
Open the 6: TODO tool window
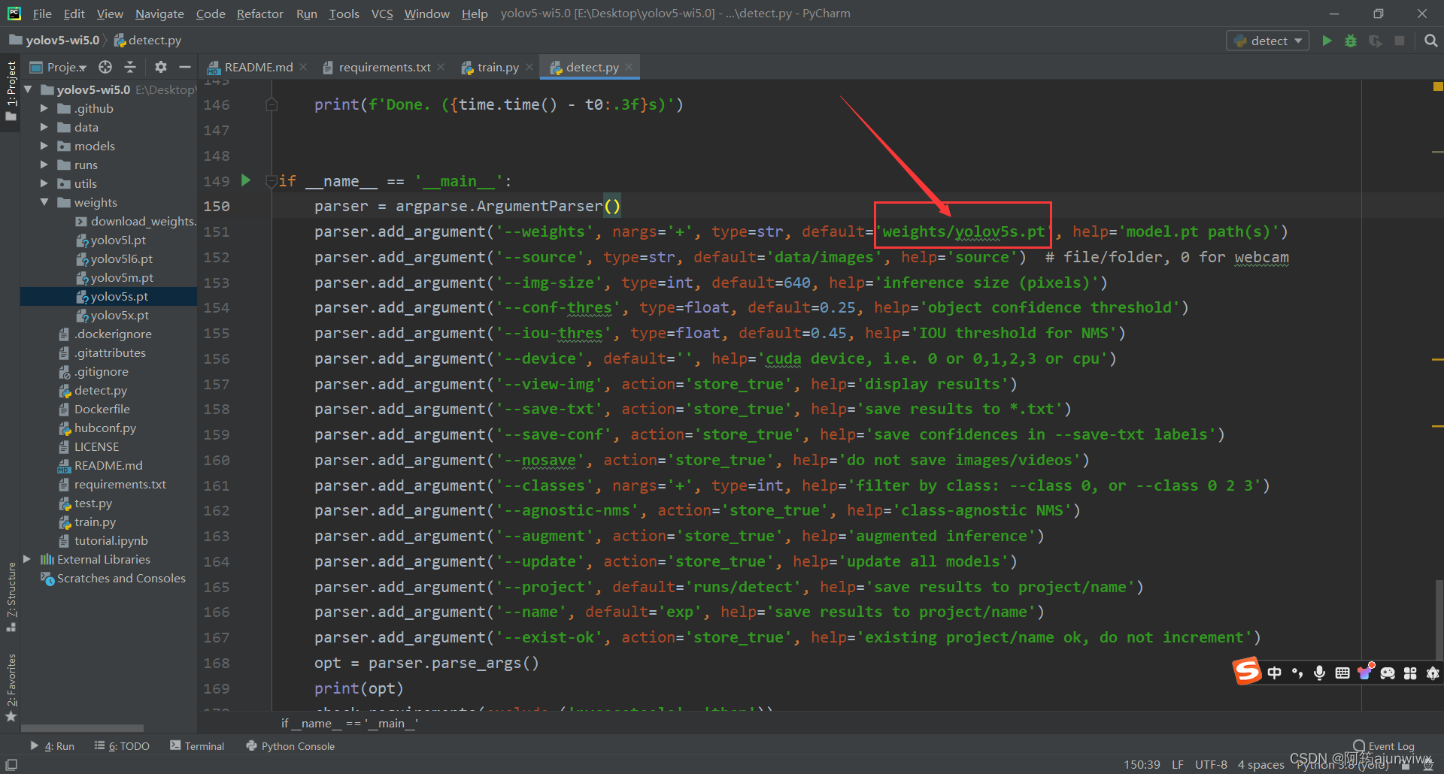[x=122, y=746]
